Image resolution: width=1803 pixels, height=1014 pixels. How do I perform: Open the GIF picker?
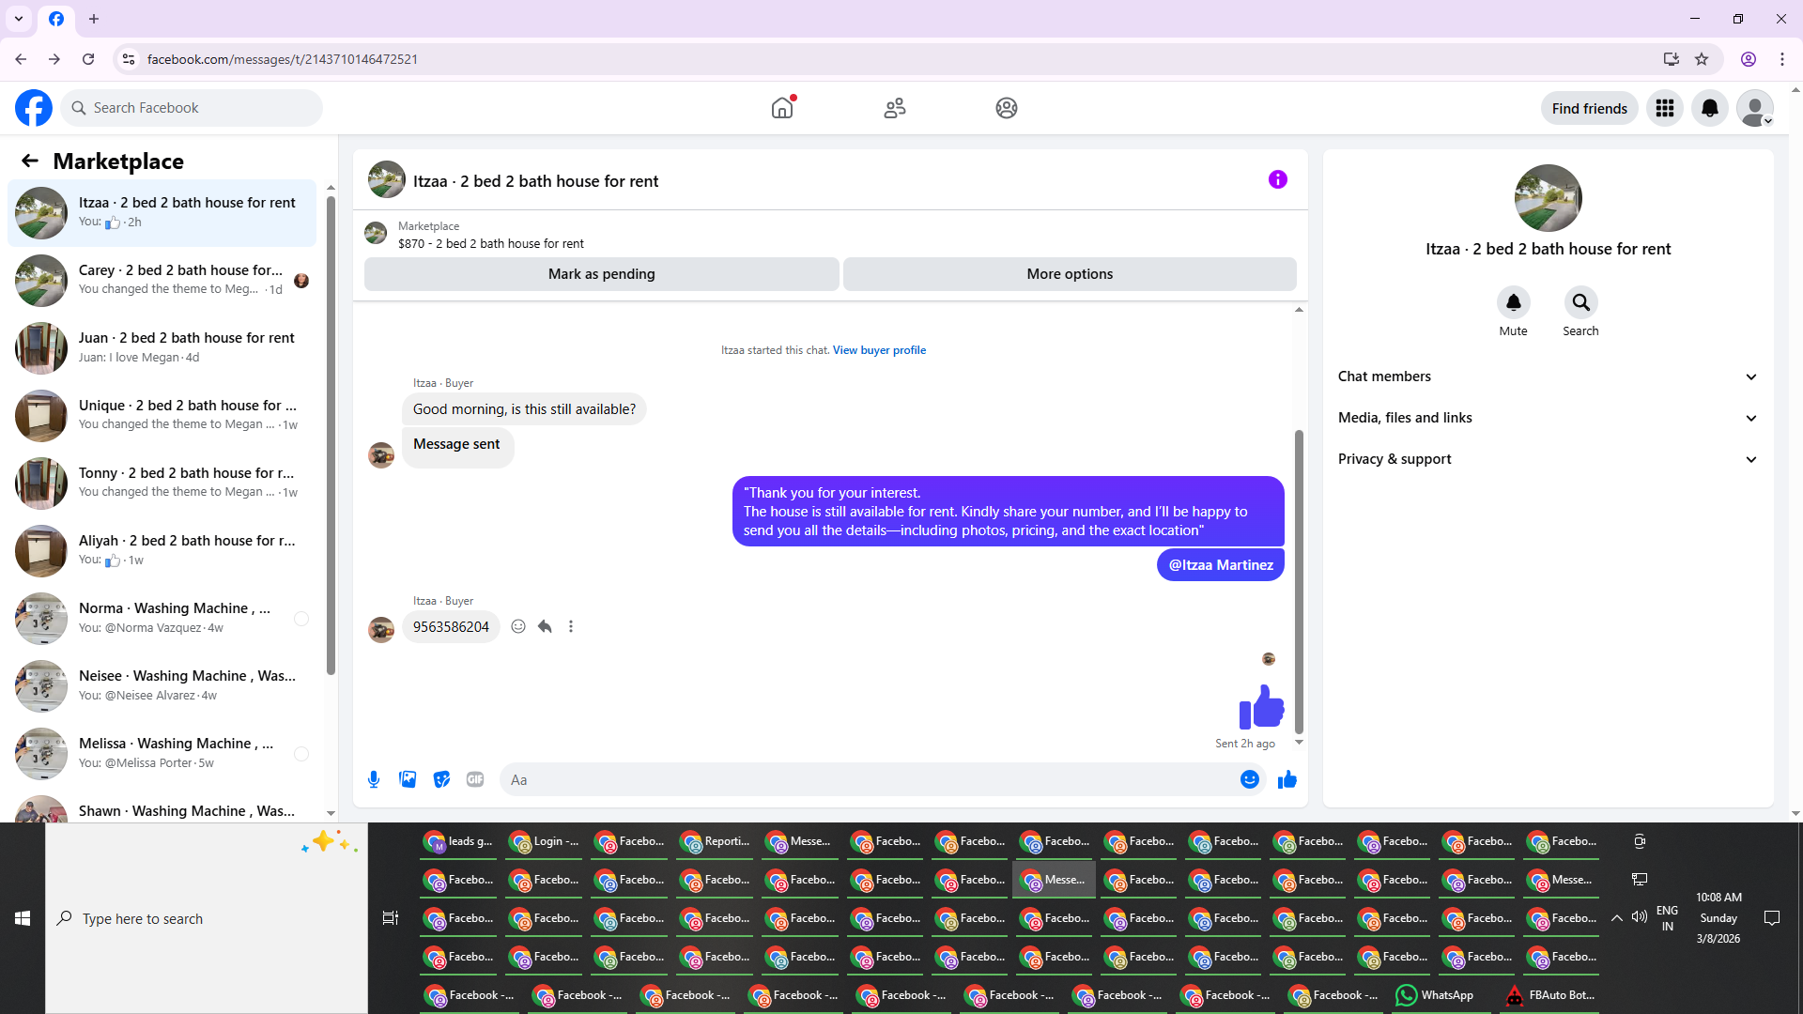tap(475, 779)
